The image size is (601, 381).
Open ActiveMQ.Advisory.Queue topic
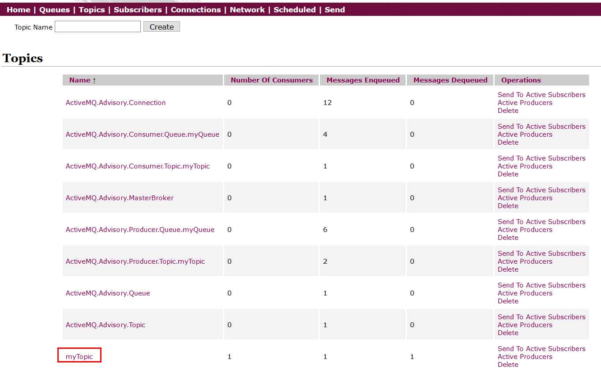click(108, 293)
